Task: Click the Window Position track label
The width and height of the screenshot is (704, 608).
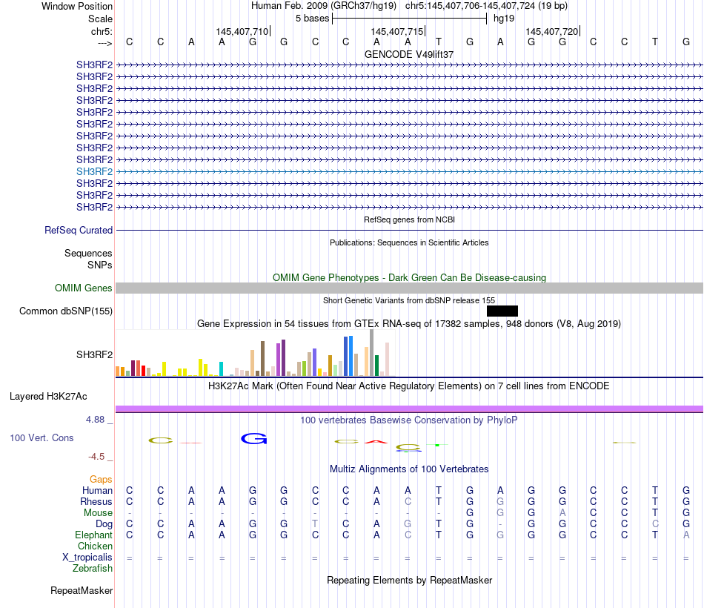Action: coord(77,6)
